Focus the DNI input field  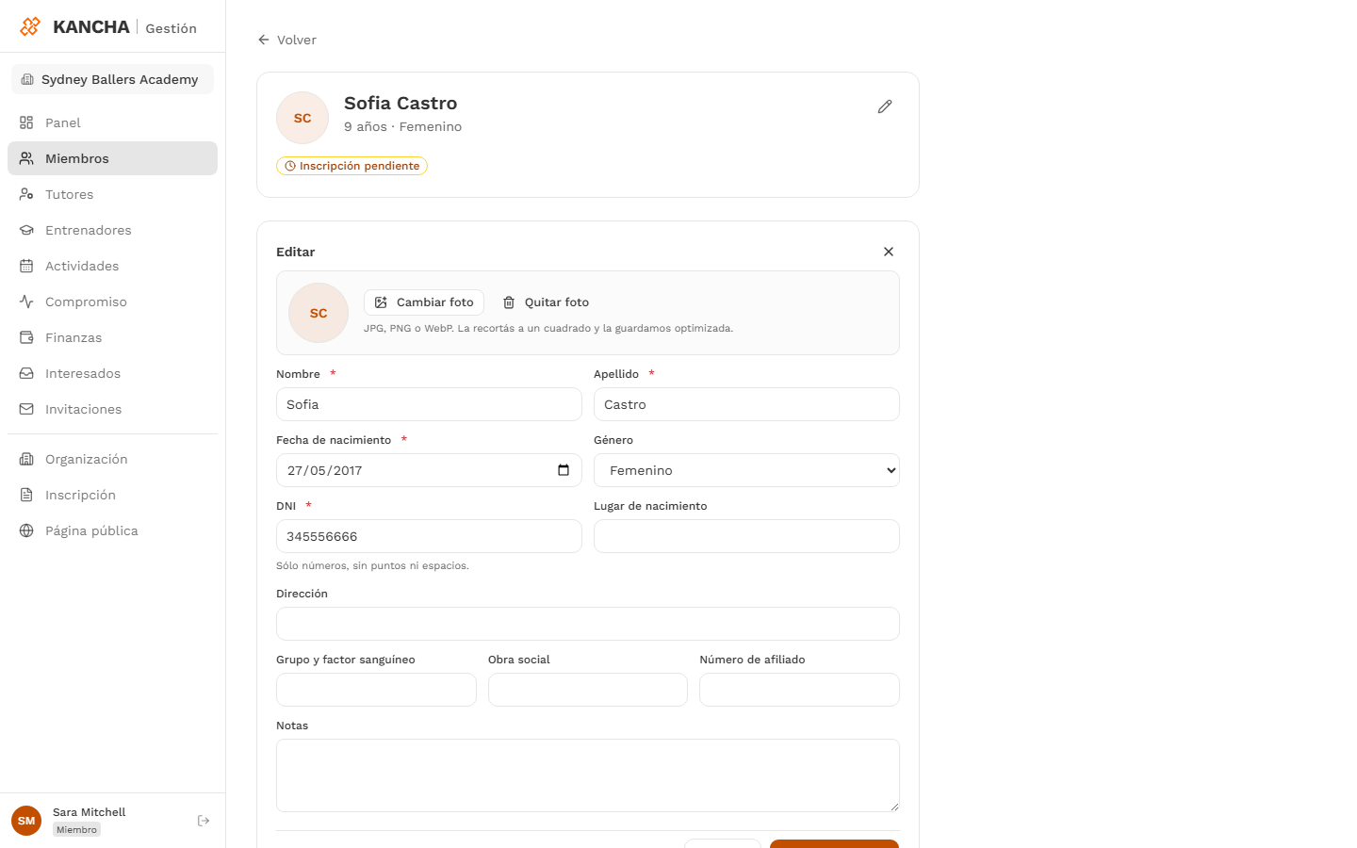point(429,536)
